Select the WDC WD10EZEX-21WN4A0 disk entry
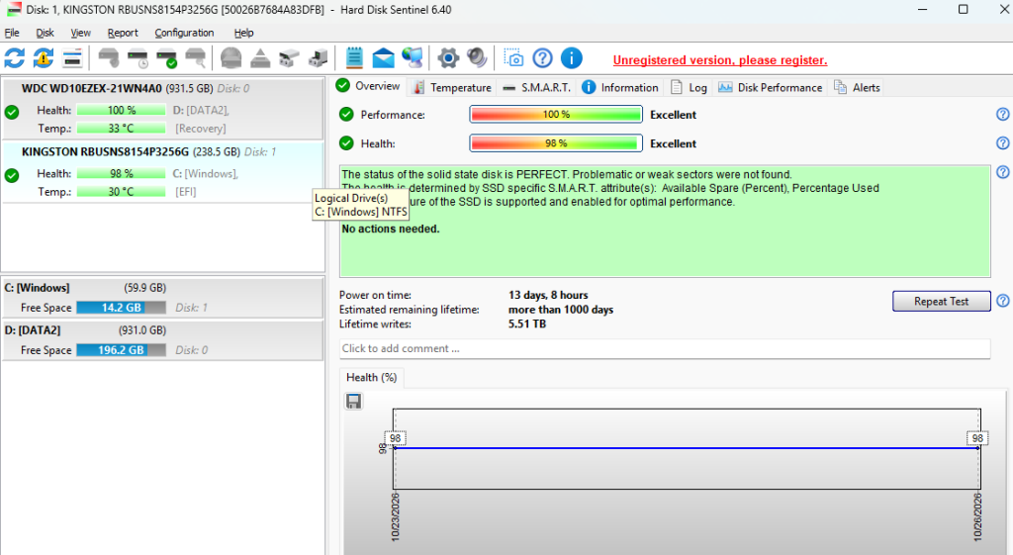Image resolution: width=1013 pixels, height=555 pixels. pyautogui.click(x=162, y=109)
